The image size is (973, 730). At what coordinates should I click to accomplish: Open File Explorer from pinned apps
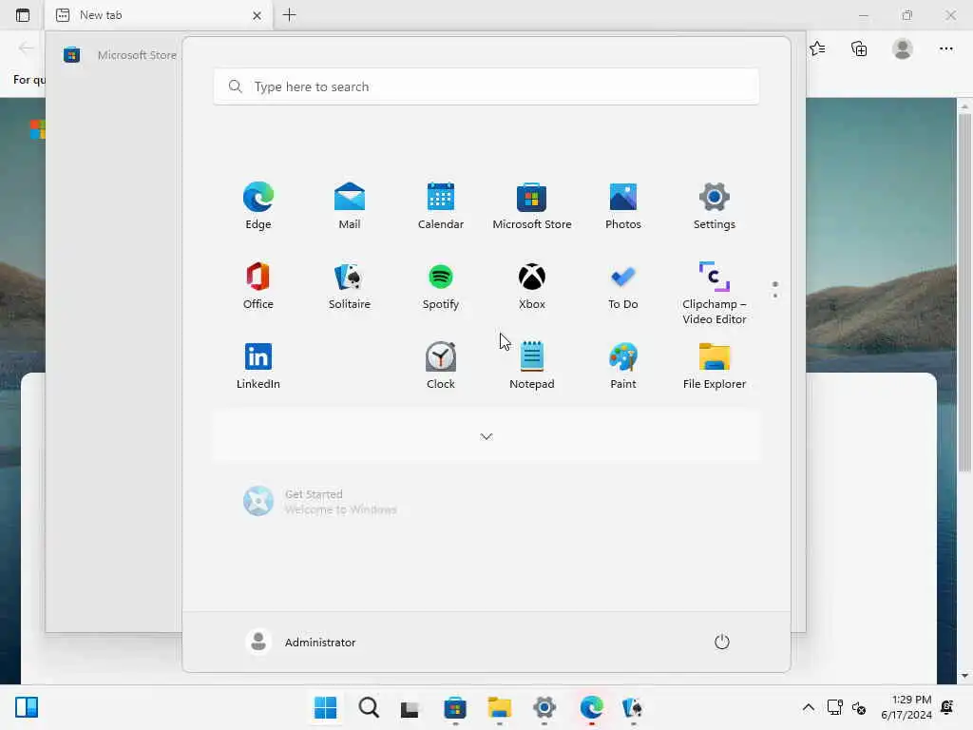715,365
